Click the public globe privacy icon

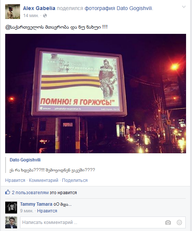point(45,16)
